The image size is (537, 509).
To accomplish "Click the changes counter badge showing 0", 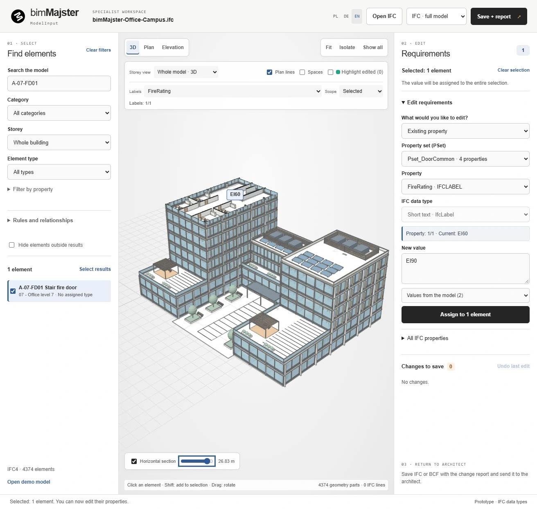I will coord(451,367).
